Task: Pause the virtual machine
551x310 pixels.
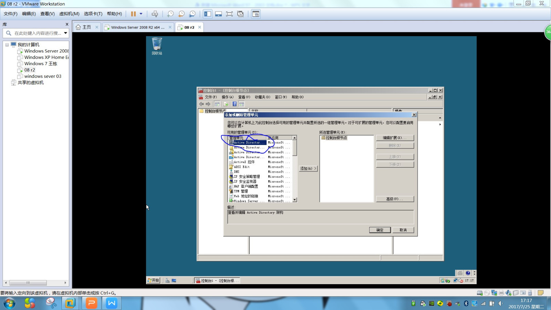Action: click(x=133, y=14)
